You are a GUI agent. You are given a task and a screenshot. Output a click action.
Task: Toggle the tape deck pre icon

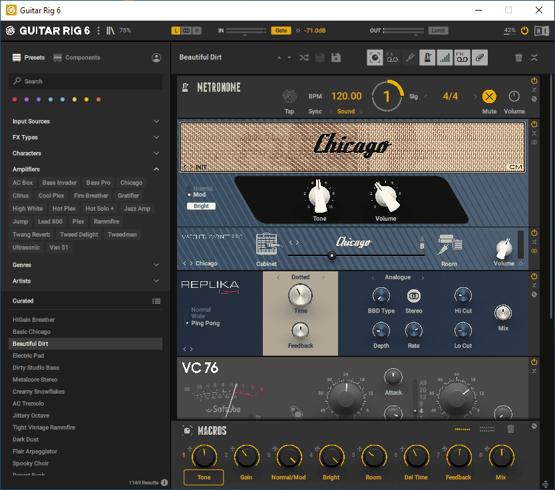point(392,58)
